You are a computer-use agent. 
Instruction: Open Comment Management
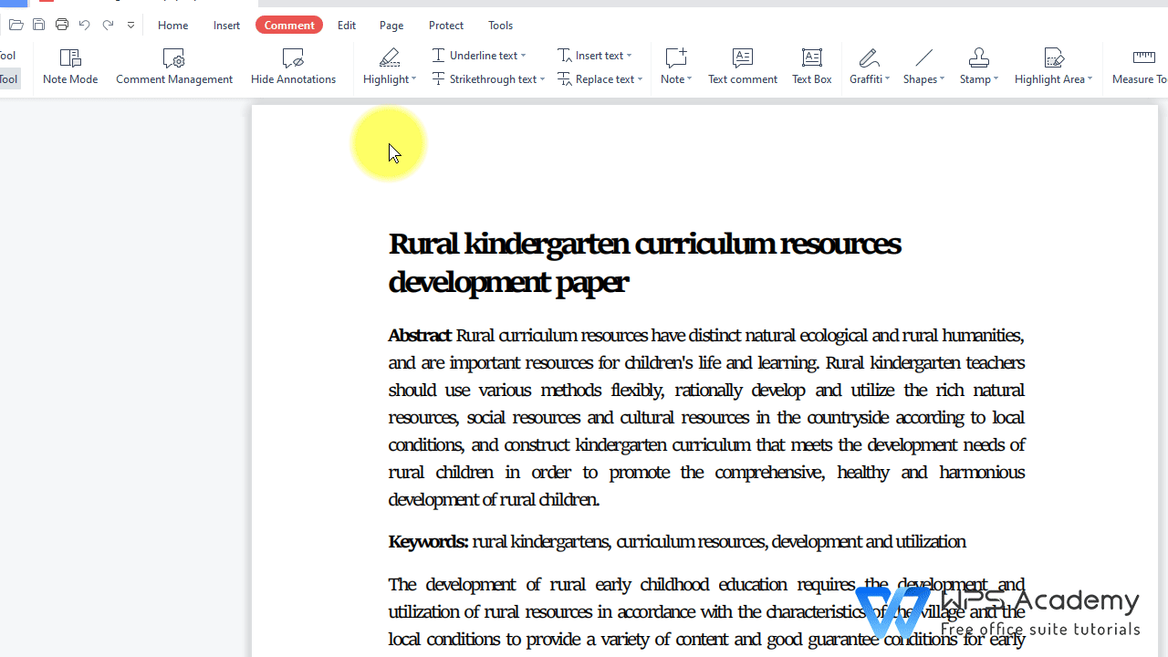pyautogui.click(x=173, y=67)
